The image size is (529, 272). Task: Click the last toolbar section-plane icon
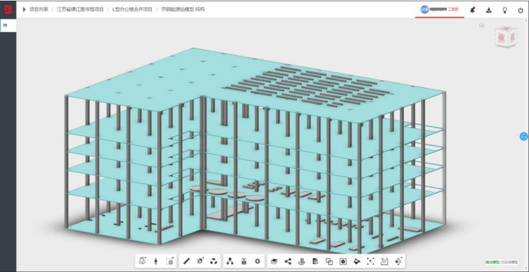[398, 261]
